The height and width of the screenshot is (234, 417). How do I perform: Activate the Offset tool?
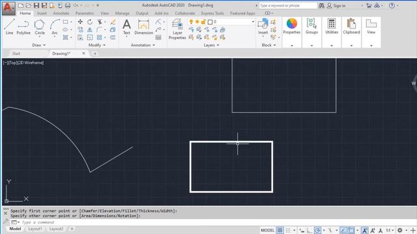click(113, 38)
